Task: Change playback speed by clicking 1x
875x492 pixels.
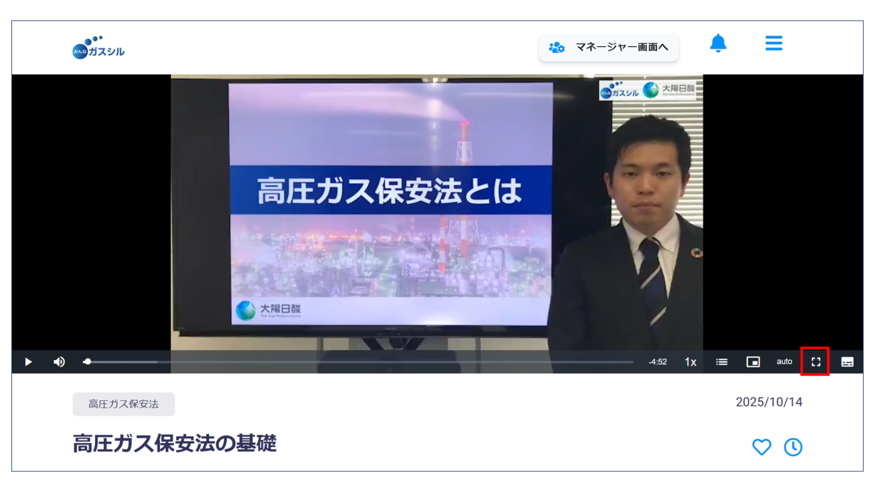Action: 690,361
